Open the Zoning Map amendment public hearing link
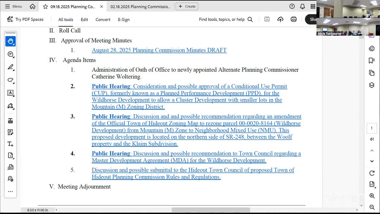The width and height of the screenshot is (380, 214). click(x=197, y=130)
